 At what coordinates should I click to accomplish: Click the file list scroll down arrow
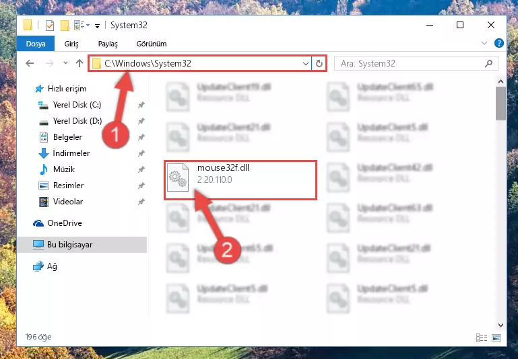click(x=500, y=325)
